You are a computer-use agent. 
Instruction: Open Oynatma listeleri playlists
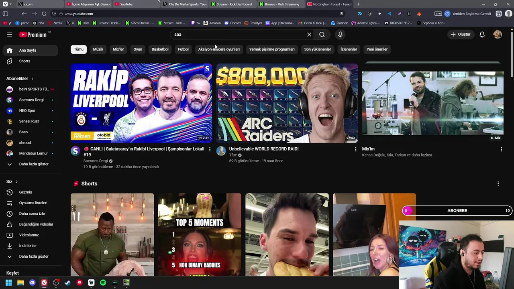31,203
